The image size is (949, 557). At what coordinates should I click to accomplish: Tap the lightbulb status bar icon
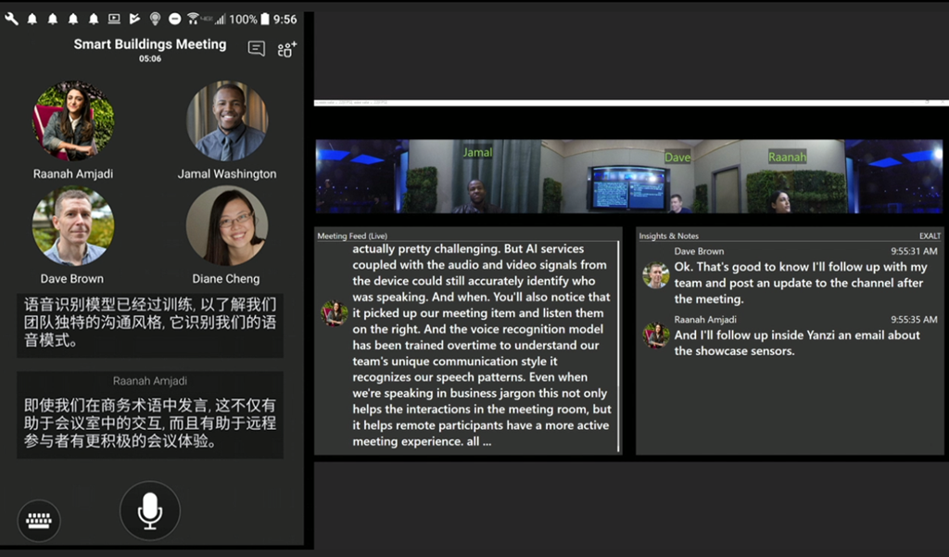tap(155, 19)
